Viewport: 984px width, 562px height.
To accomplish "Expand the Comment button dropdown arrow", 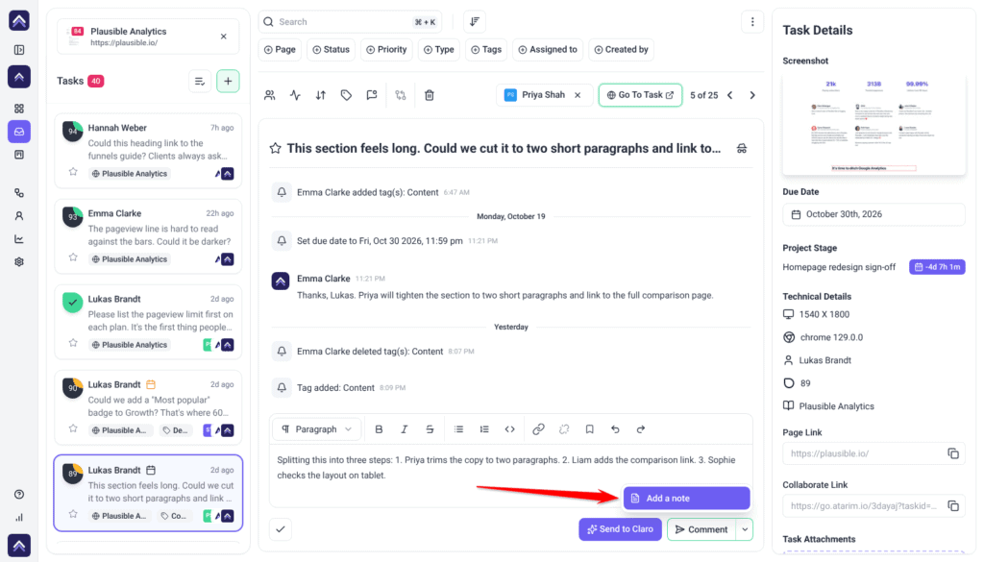I will [745, 529].
